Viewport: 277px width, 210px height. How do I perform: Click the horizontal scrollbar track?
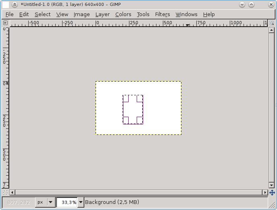point(137,193)
